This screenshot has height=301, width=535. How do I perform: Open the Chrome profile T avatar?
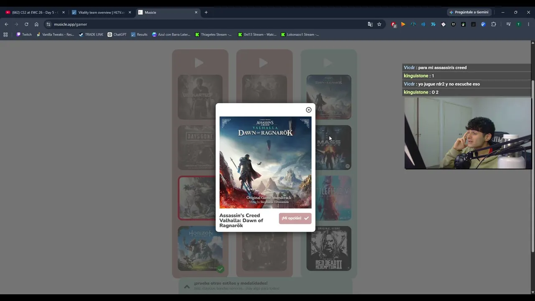(518, 24)
